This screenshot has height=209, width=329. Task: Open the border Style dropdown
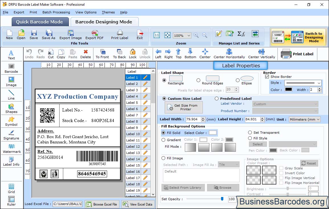319,83
